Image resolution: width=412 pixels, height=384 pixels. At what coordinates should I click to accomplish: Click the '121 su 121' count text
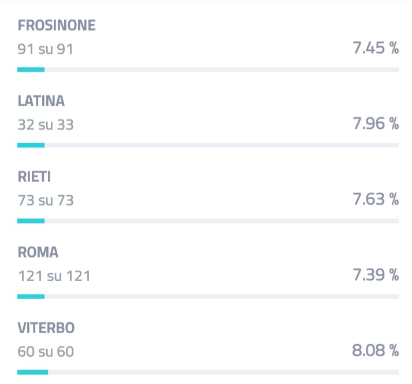click(x=54, y=276)
